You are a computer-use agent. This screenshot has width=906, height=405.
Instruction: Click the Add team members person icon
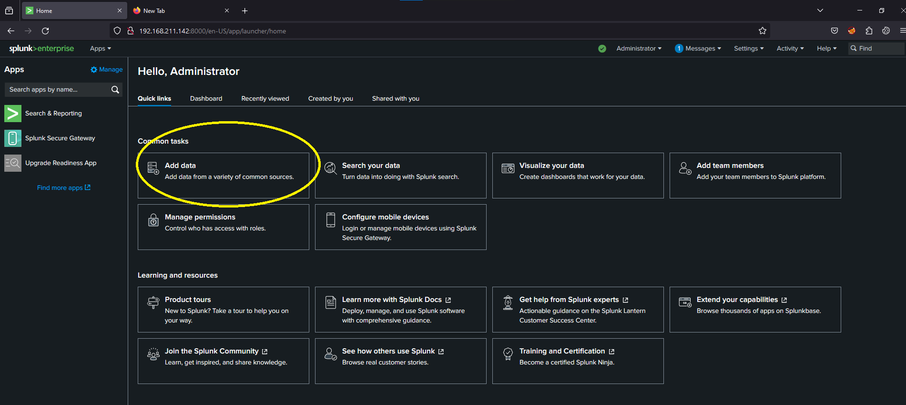685,168
